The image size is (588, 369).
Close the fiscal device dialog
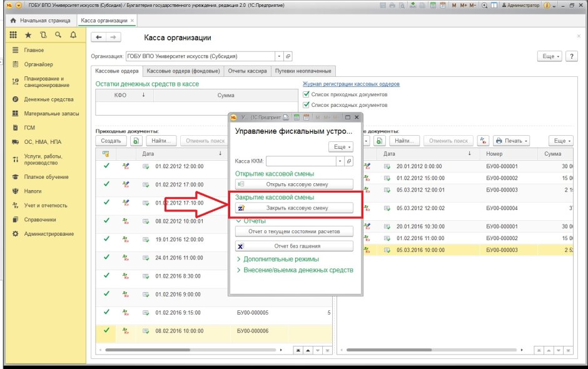pyautogui.click(x=357, y=118)
